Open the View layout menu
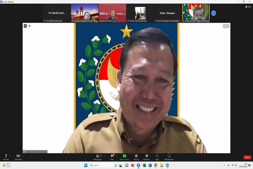Viewport: 253px width, 169px height. [248, 7]
